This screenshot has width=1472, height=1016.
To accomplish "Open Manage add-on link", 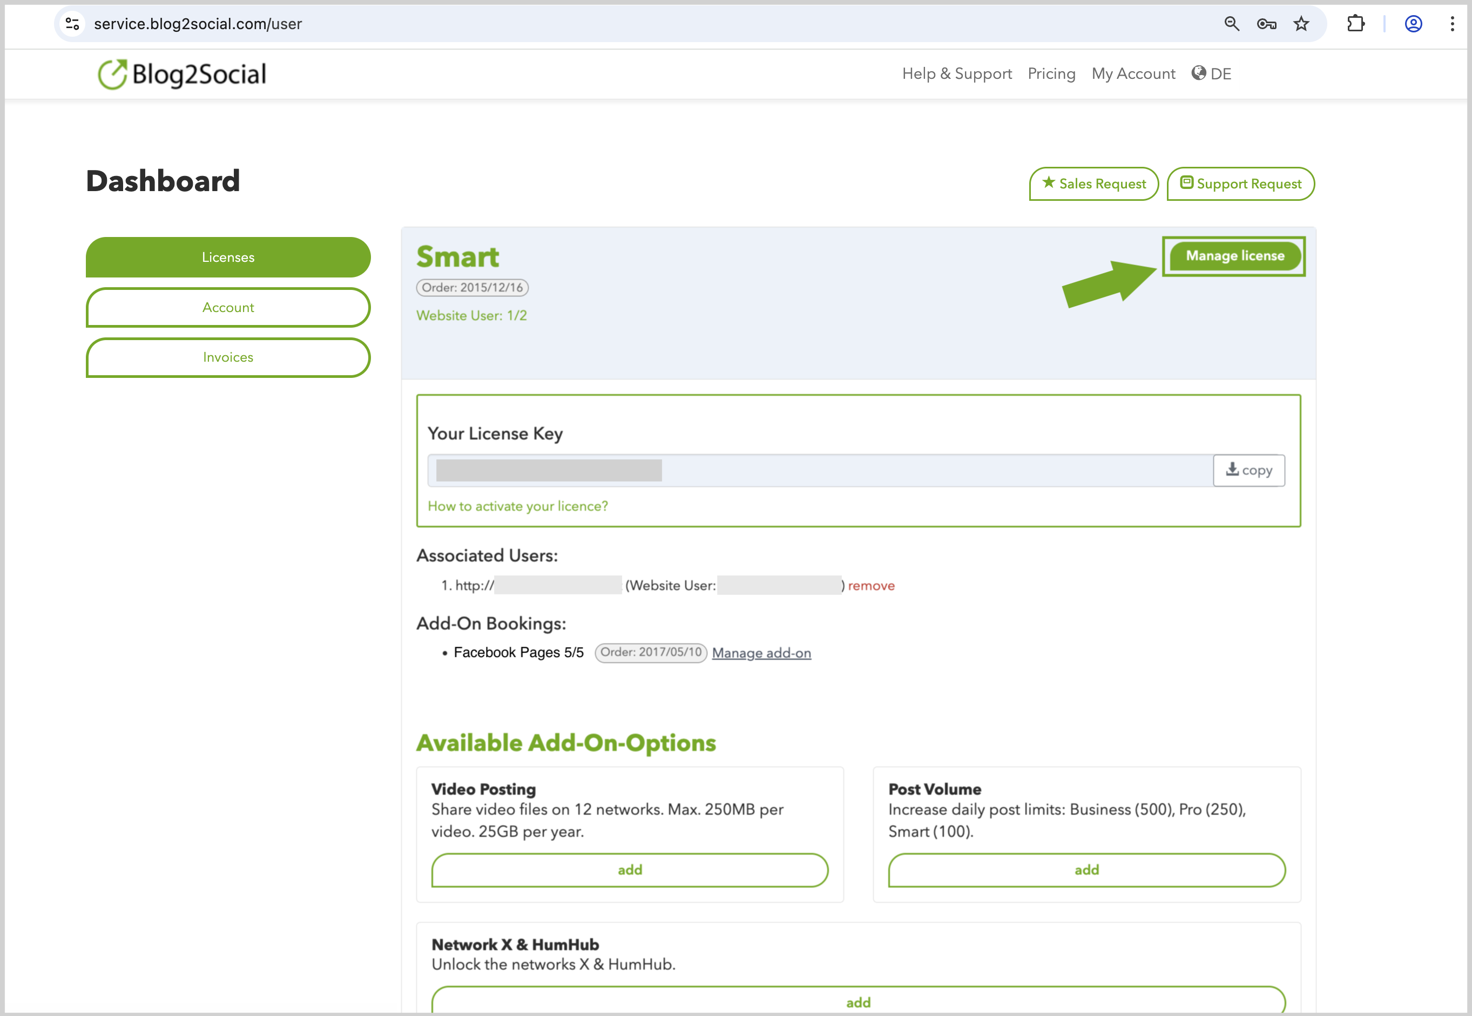I will [761, 653].
